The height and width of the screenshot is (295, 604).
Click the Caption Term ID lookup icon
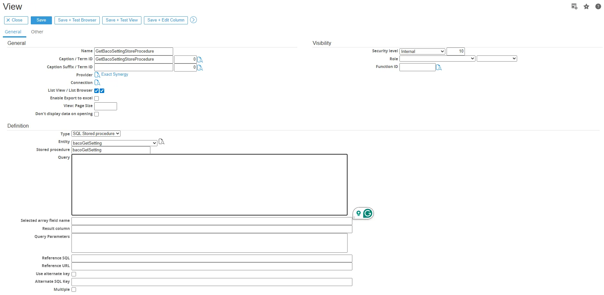click(200, 60)
